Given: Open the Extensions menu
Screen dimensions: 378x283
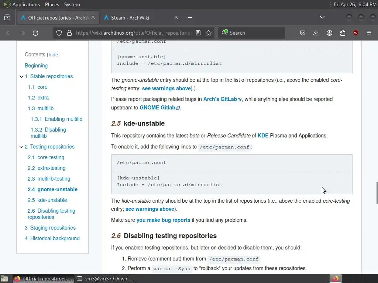Looking at the screenshot, I should [x=343, y=33].
